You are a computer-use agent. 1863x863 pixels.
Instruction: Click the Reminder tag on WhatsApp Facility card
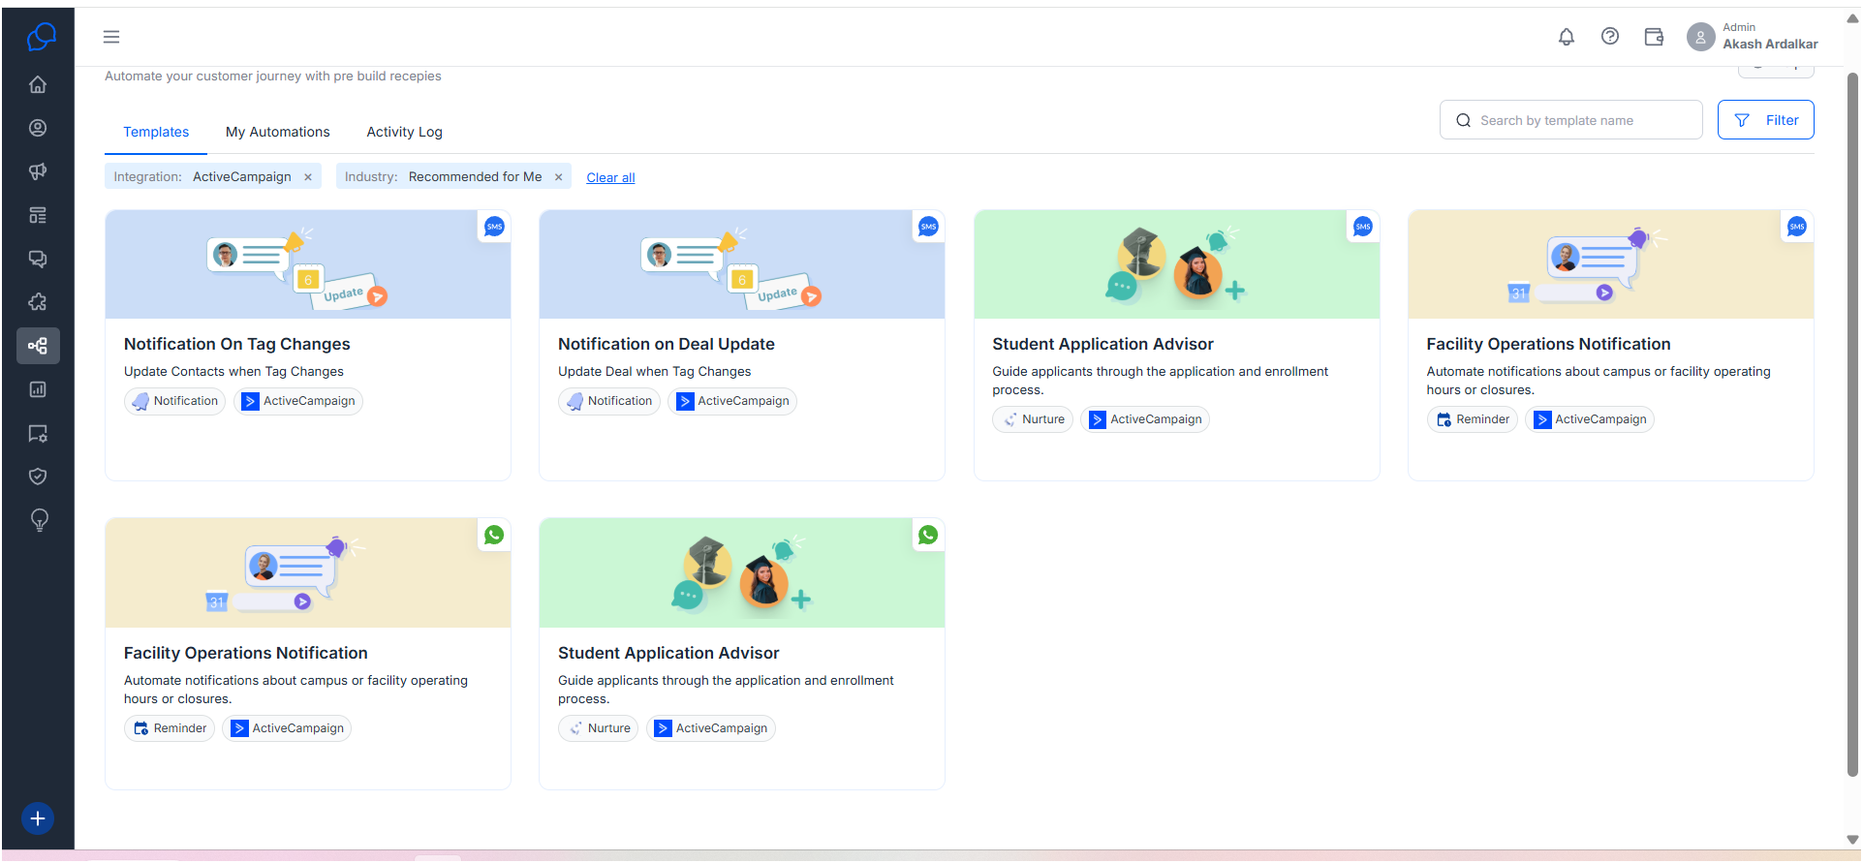170,728
